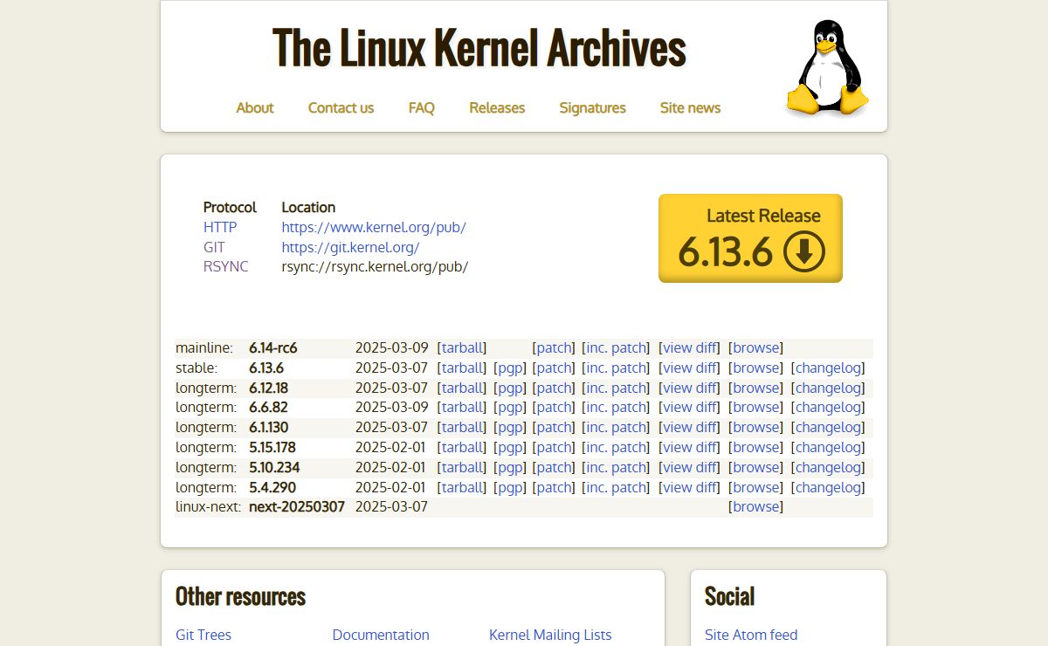
Task: Open inc. patch for longterm 6.12.18
Action: (x=617, y=388)
